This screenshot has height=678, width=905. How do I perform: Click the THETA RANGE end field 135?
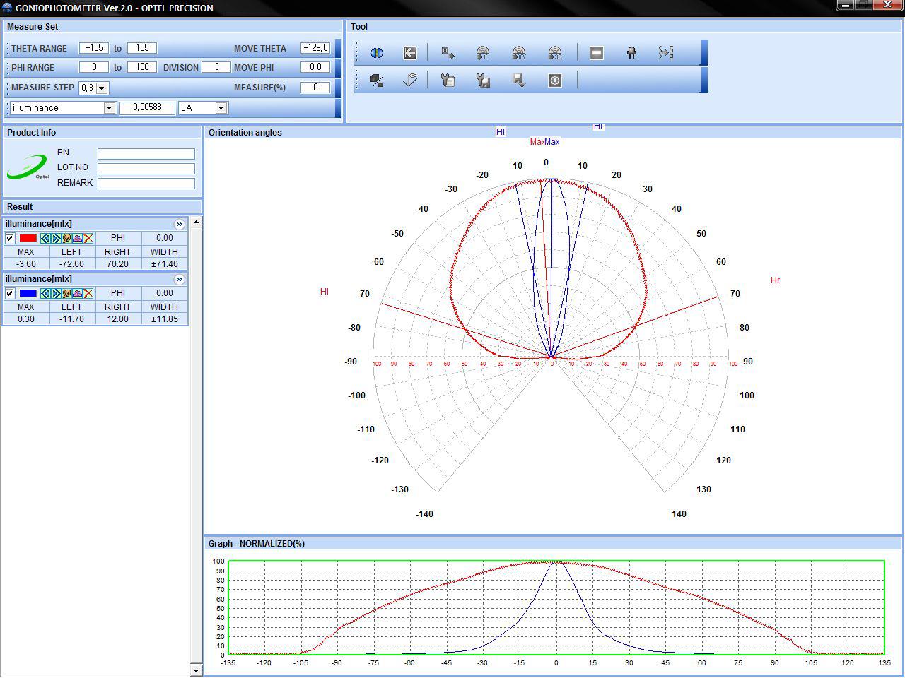(x=142, y=48)
